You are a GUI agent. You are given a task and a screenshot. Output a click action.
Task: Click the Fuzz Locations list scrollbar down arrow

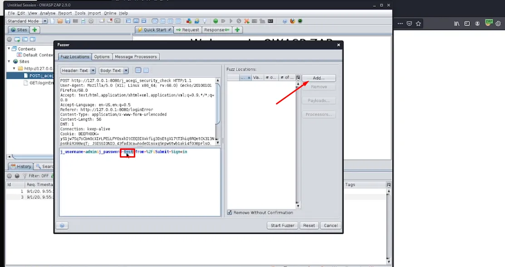point(298,206)
